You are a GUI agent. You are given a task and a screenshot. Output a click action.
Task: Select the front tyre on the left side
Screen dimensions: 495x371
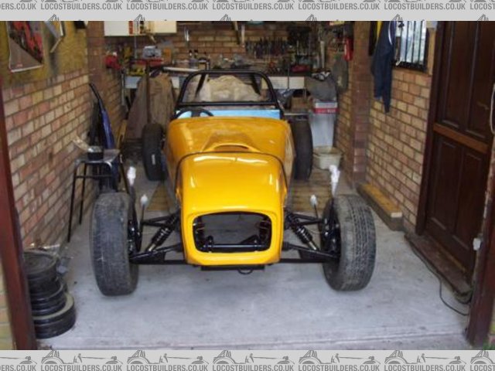(114, 243)
